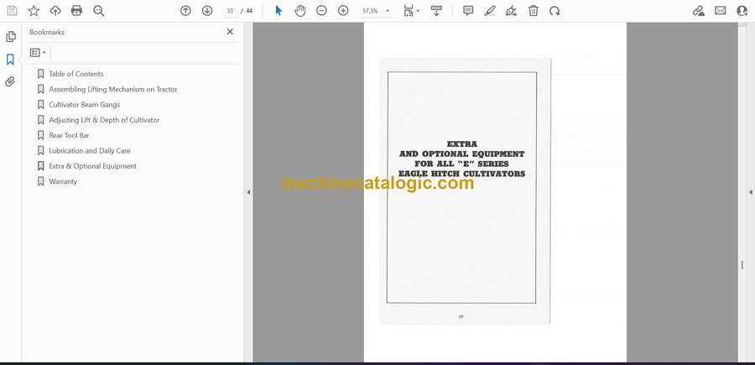Zoom out with minus button
Image resolution: width=755 pixels, height=365 pixels.
[321, 11]
